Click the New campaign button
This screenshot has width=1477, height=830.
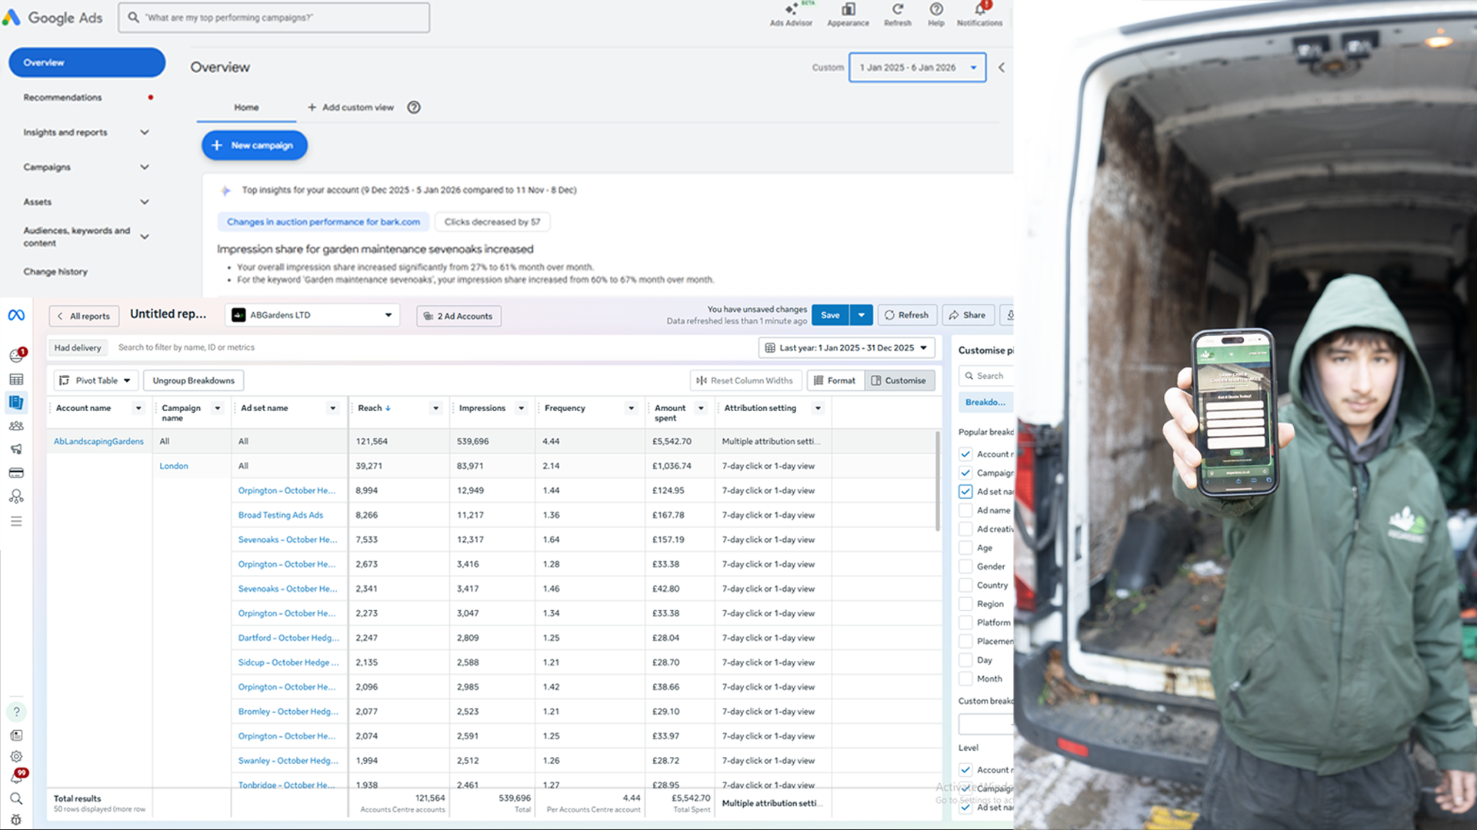click(x=255, y=145)
